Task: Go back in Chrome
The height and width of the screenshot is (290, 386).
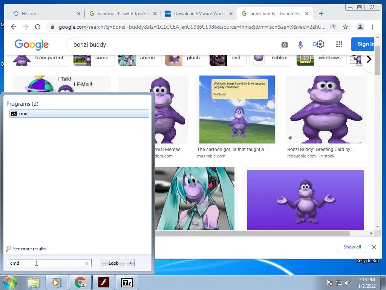Action: (14, 27)
